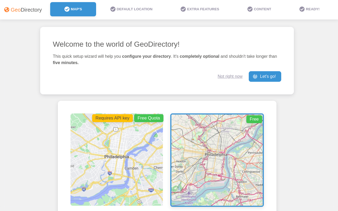Go to the Extra Features step
338x211 pixels.
tap(200, 9)
